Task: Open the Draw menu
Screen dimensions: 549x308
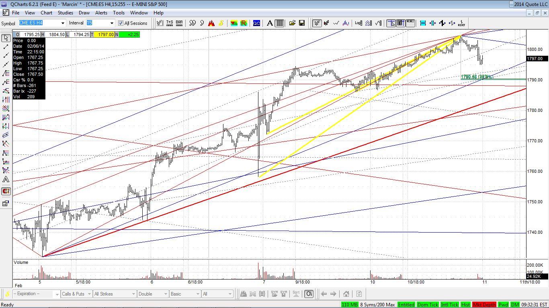Action: coord(84,13)
